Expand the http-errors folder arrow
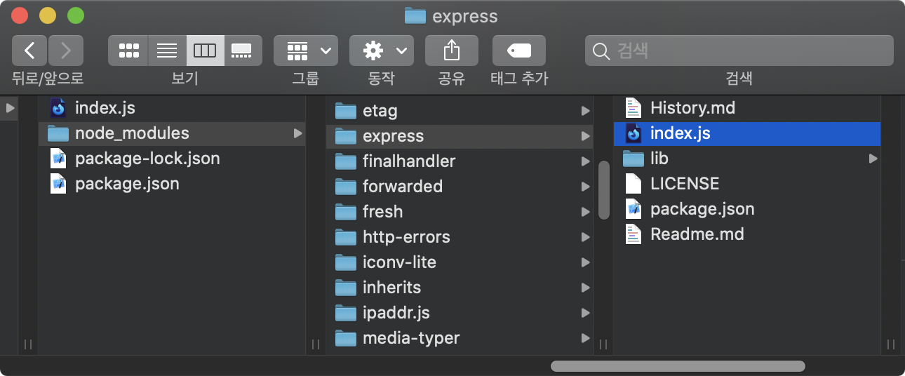This screenshot has height=376, width=905. [x=585, y=237]
